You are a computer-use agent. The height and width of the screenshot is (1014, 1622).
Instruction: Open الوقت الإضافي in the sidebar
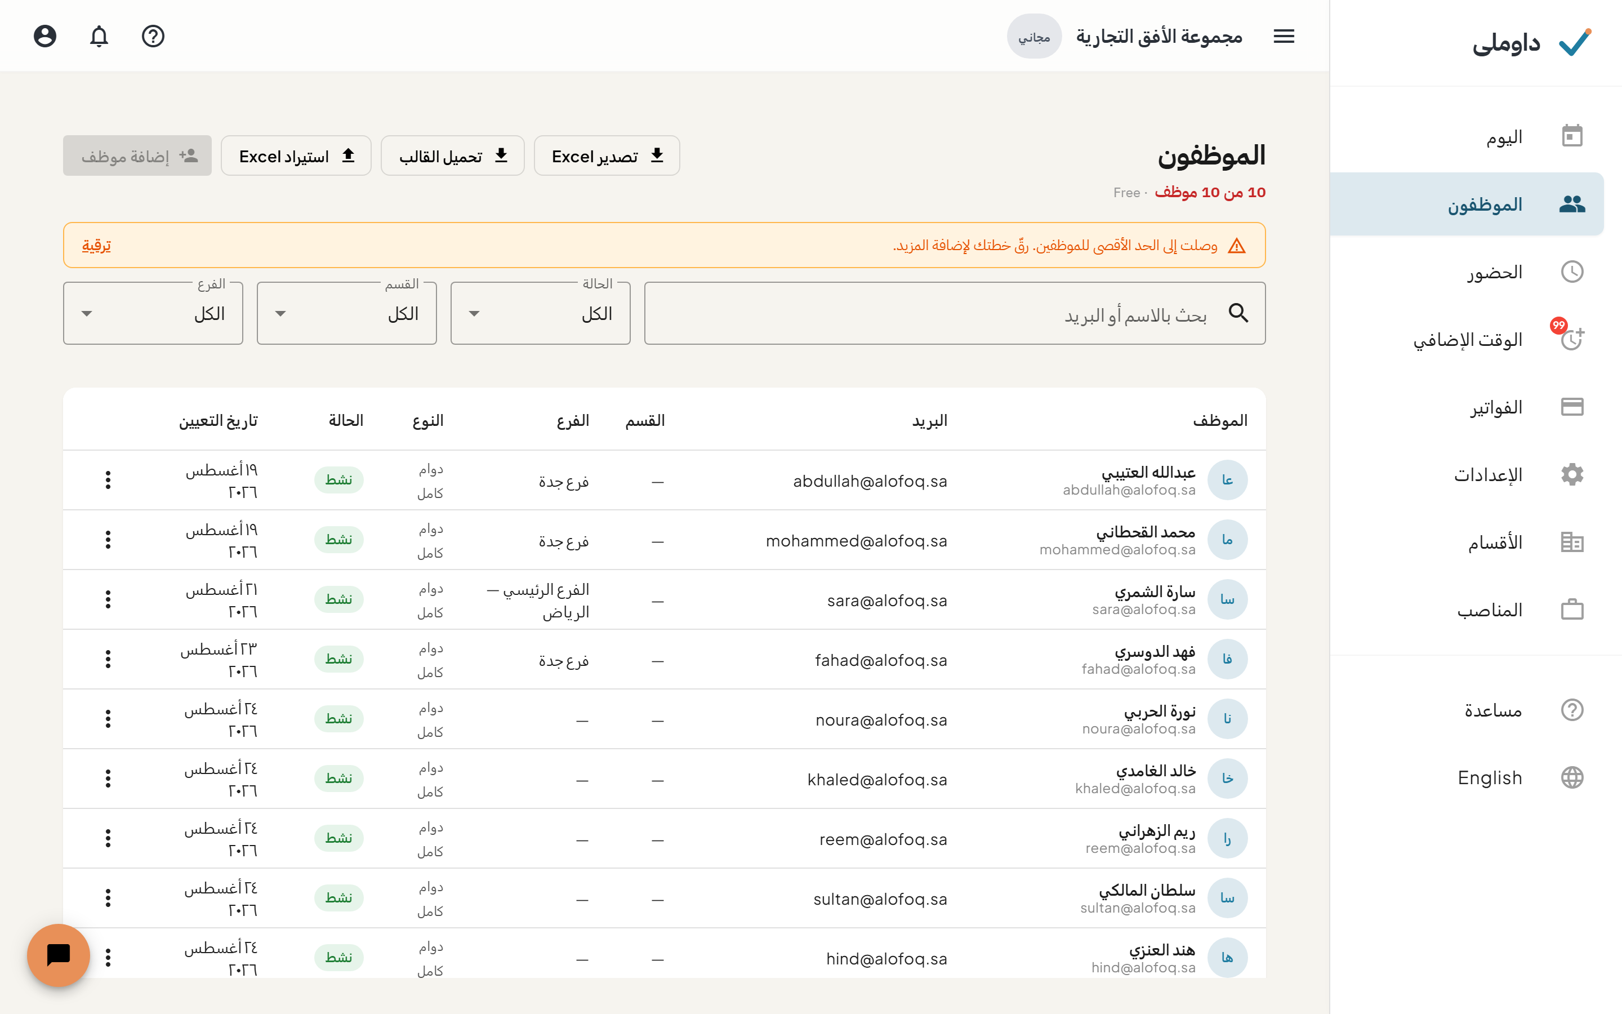[x=1467, y=339]
